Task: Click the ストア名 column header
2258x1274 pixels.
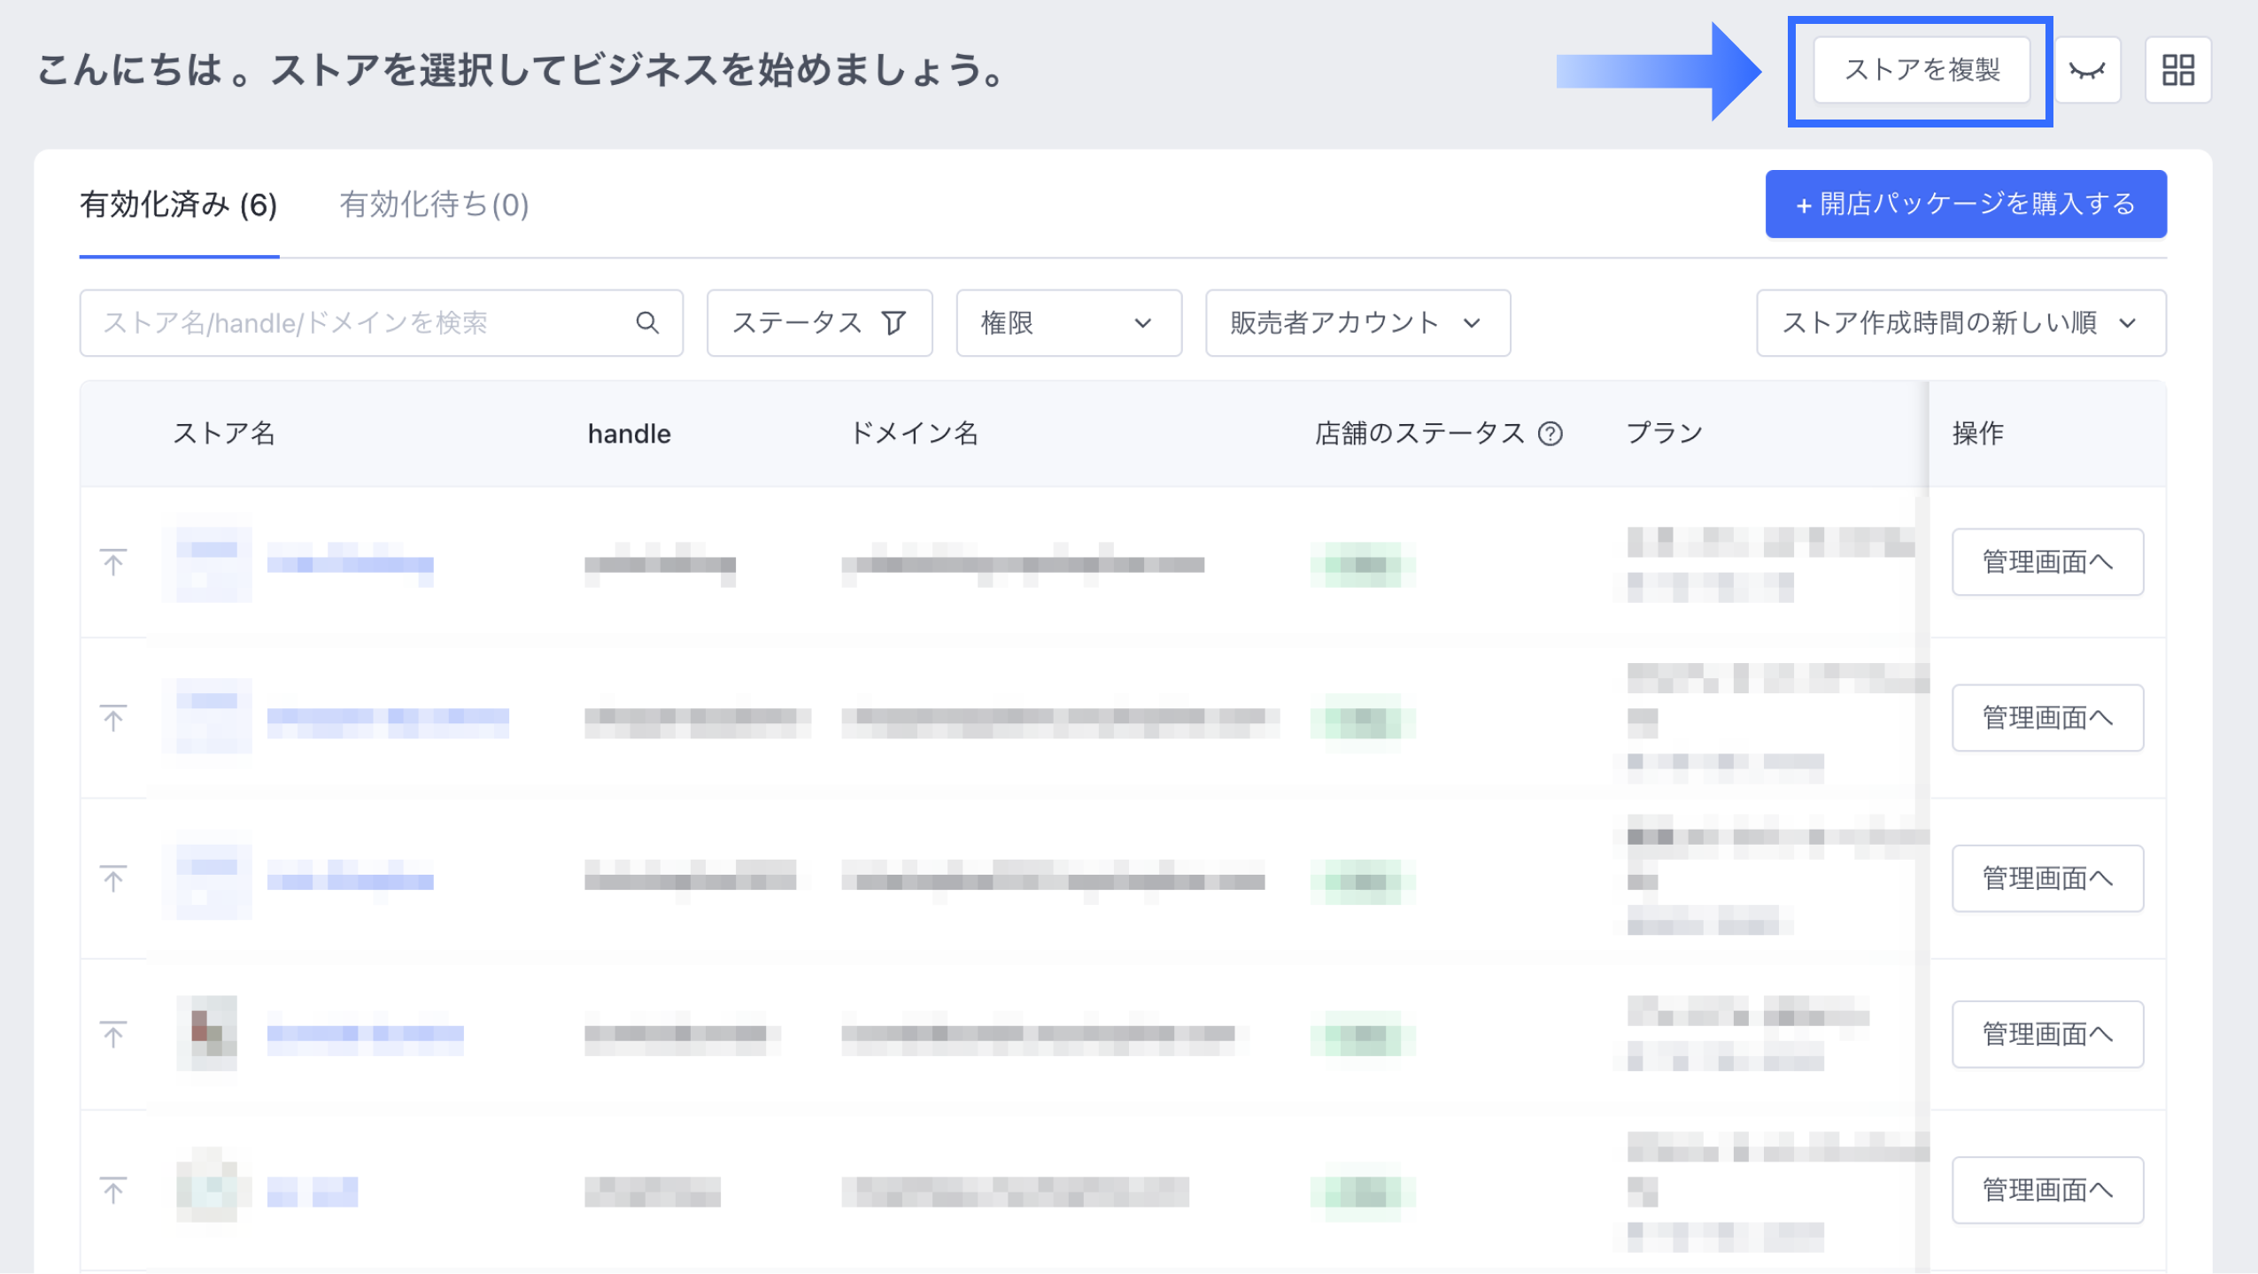Action: pos(224,434)
